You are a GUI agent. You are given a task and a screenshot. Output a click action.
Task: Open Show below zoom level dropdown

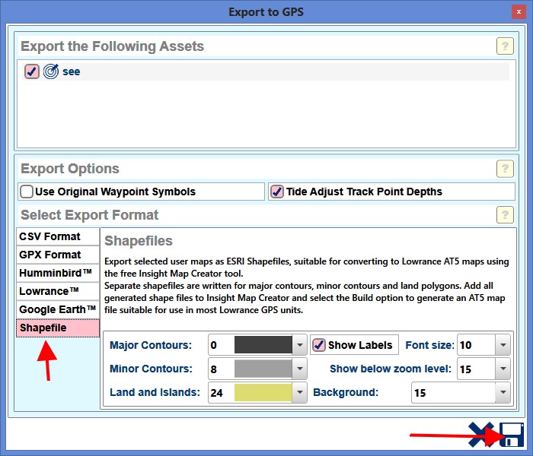(502, 369)
